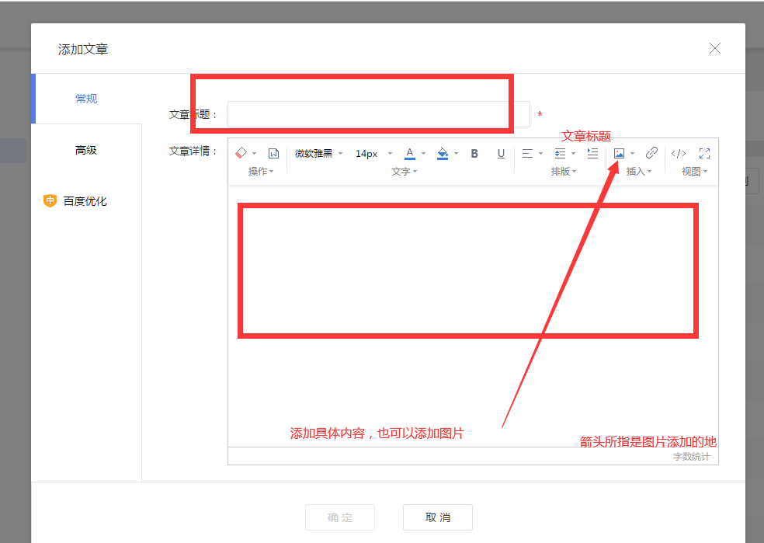This screenshot has height=543, width=764.
Task: Open the 百度优化 section
Action: (85, 200)
